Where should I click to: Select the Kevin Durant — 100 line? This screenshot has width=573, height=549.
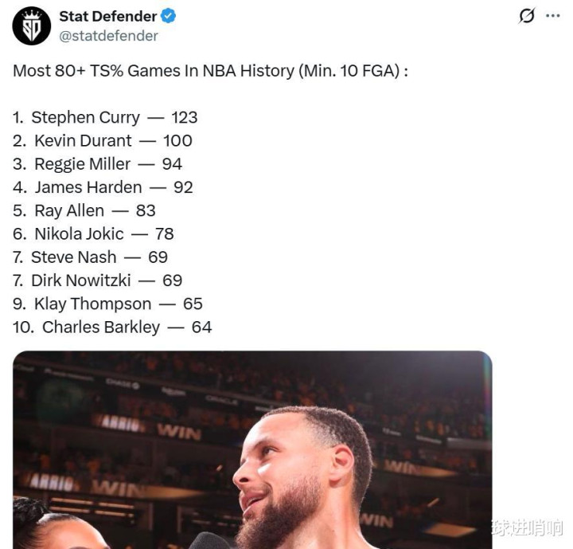point(103,141)
